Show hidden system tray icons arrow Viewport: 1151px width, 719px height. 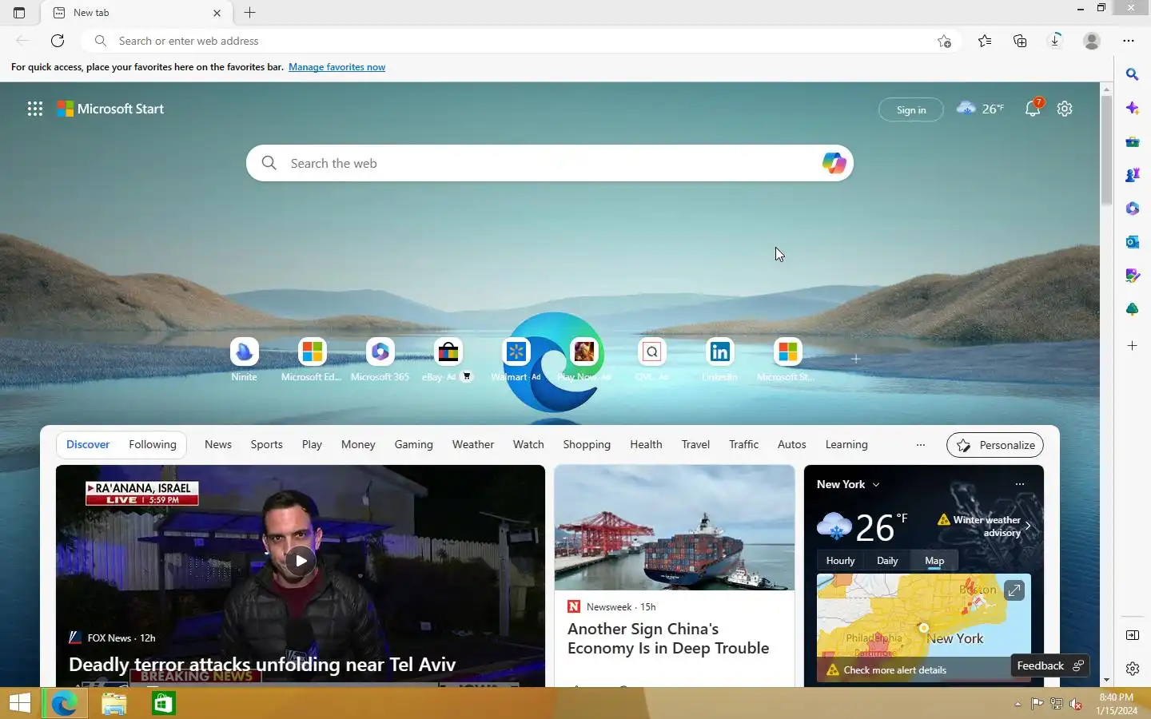pyautogui.click(x=1018, y=704)
